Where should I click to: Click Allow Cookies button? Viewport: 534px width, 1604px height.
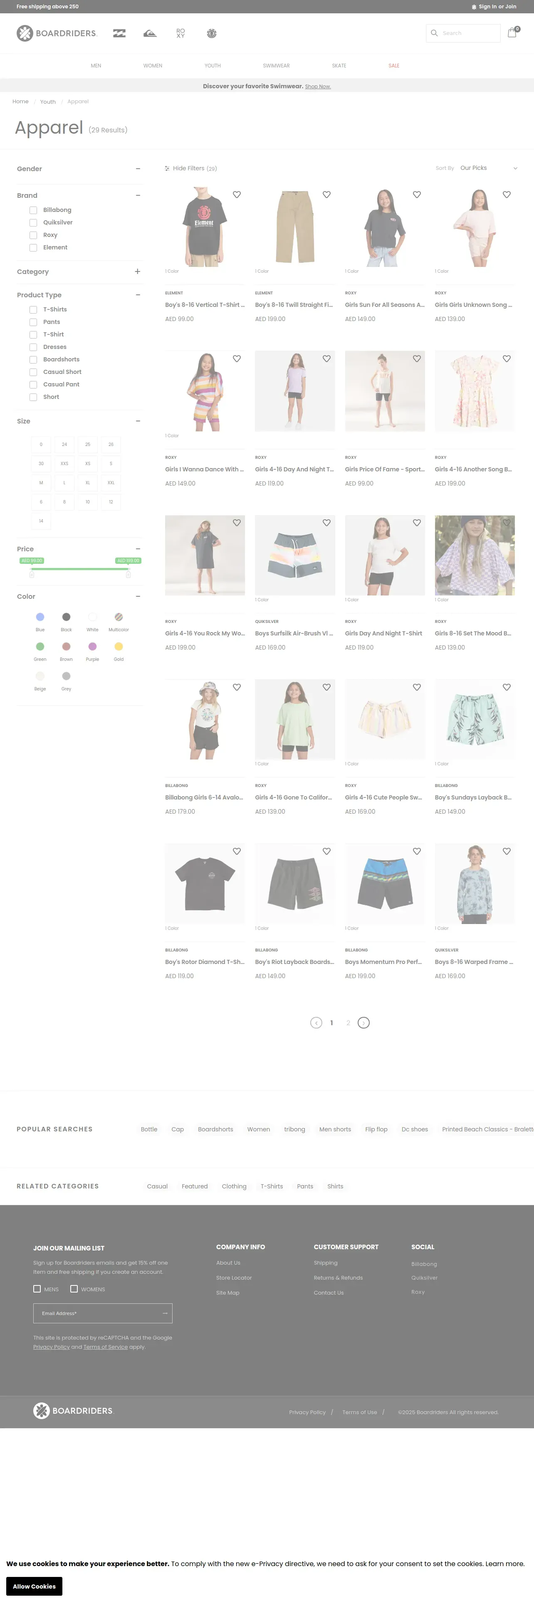[x=34, y=1586]
